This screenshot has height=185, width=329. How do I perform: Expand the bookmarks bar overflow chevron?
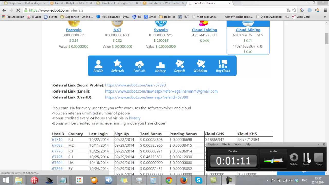point(325,17)
